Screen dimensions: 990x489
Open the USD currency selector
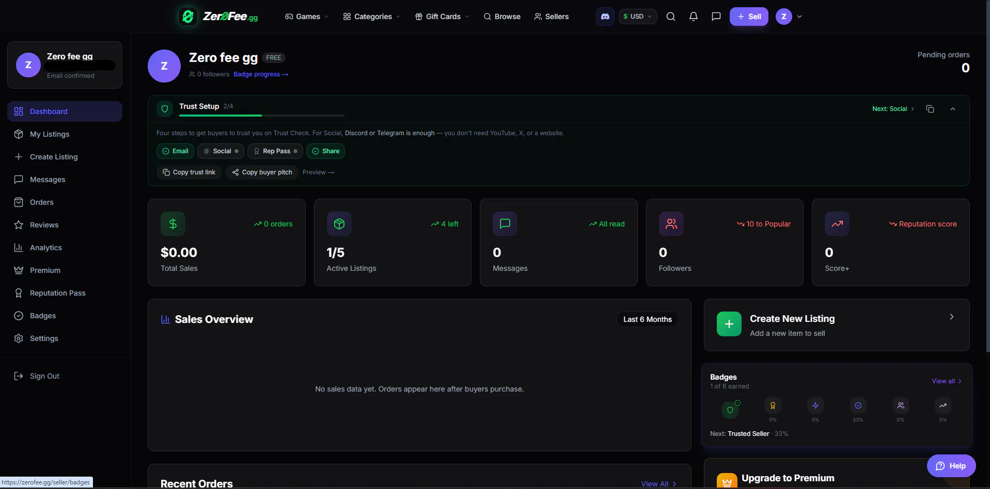pos(638,17)
